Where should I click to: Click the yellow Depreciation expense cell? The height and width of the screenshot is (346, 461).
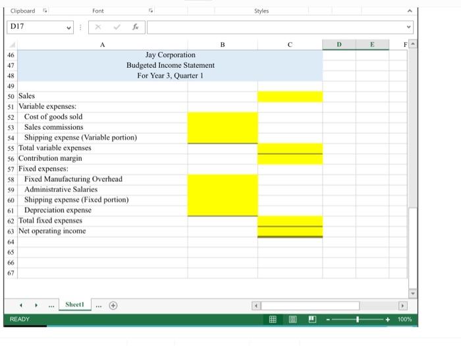point(223,211)
